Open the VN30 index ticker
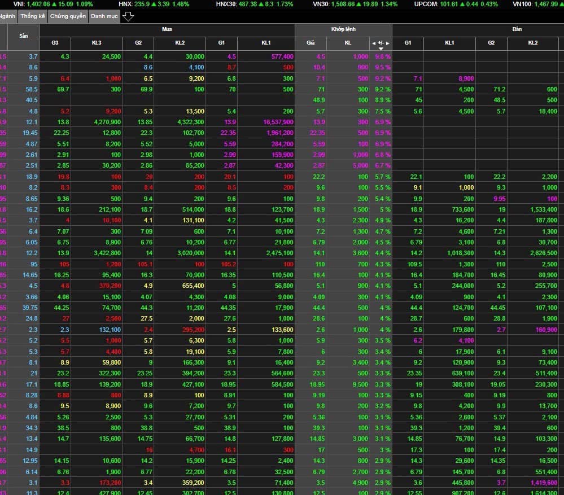Image resolution: width=564 pixels, height=495 pixels. click(355, 5)
